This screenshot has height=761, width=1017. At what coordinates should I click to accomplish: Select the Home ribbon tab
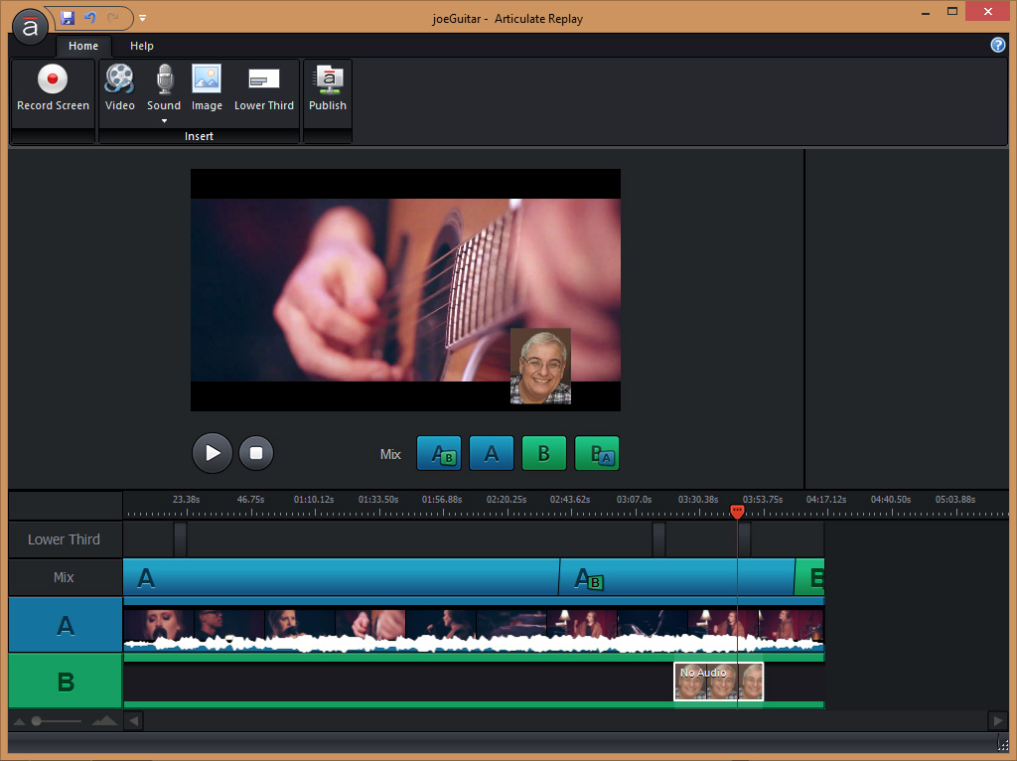coord(83,46)
